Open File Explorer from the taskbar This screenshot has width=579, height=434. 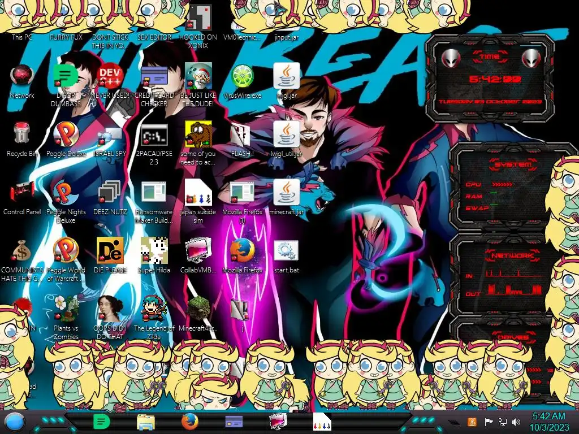pyautogui.click(x=146, y=422)
